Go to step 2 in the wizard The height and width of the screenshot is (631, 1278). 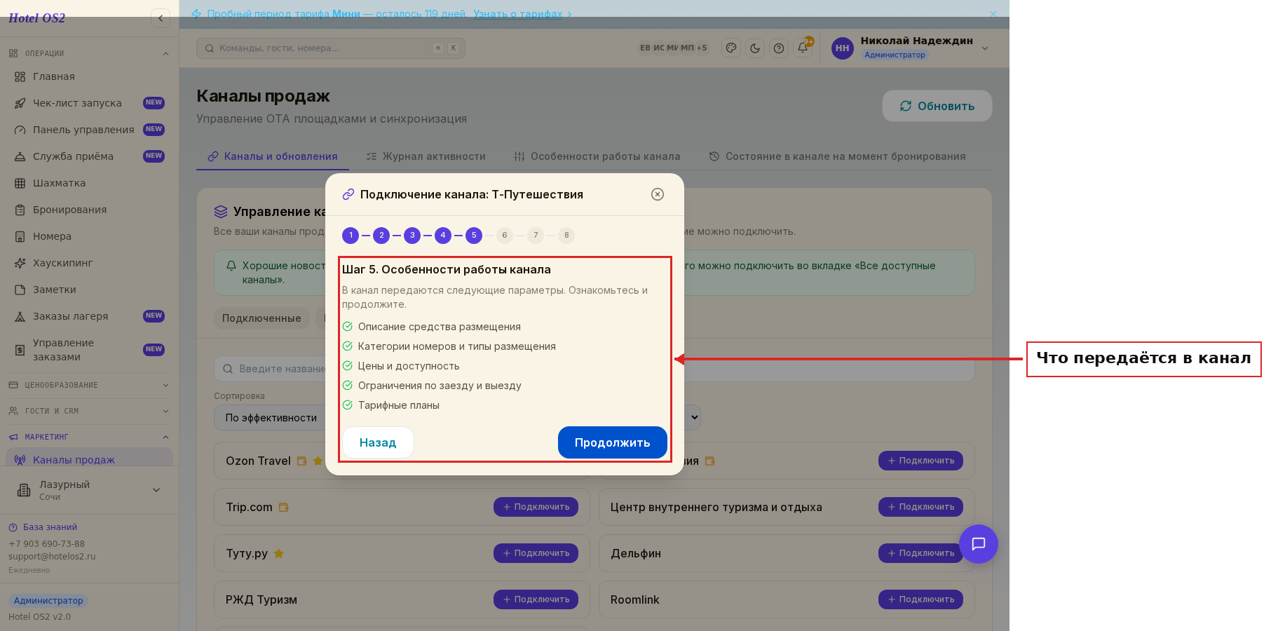pos(381,236)
